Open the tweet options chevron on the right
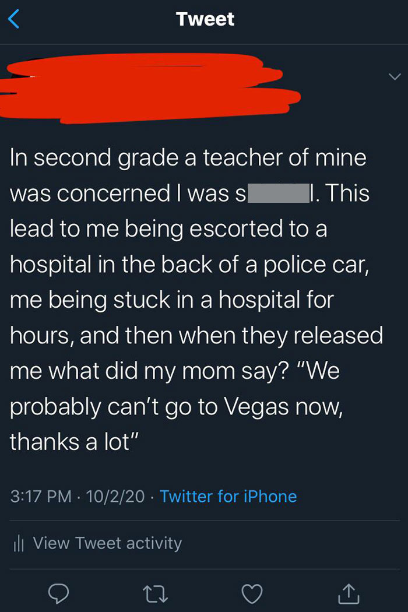Viewport: 408px width, 612px height. click(395, 75)
